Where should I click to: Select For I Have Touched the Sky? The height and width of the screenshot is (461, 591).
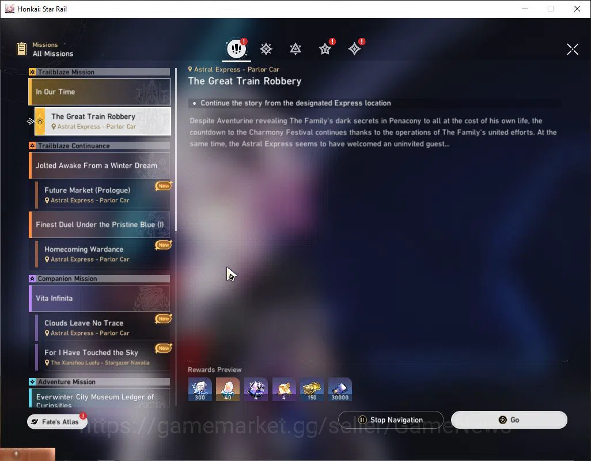pos(103,357)
